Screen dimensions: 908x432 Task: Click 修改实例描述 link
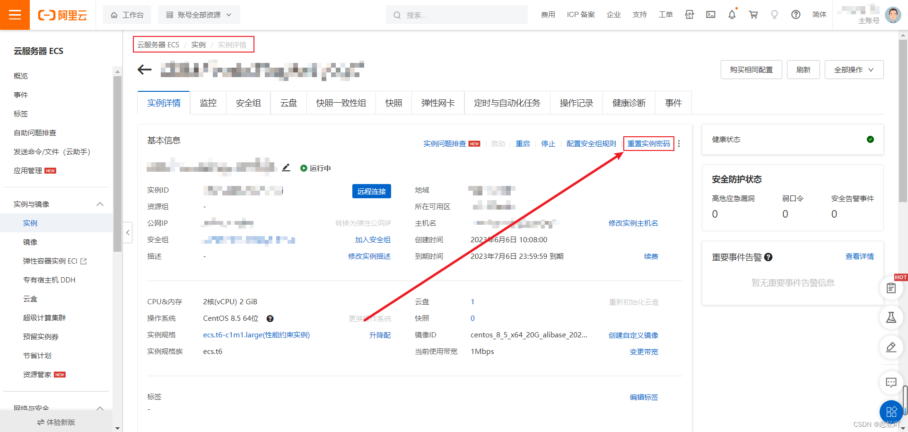(x=369, y=256)
